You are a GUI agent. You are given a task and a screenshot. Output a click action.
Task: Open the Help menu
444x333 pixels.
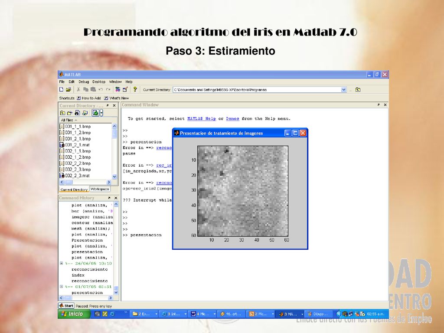129,82
